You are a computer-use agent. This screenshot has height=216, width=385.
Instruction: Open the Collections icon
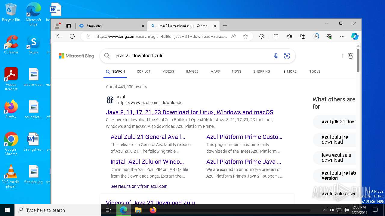[x=303, y=36]
